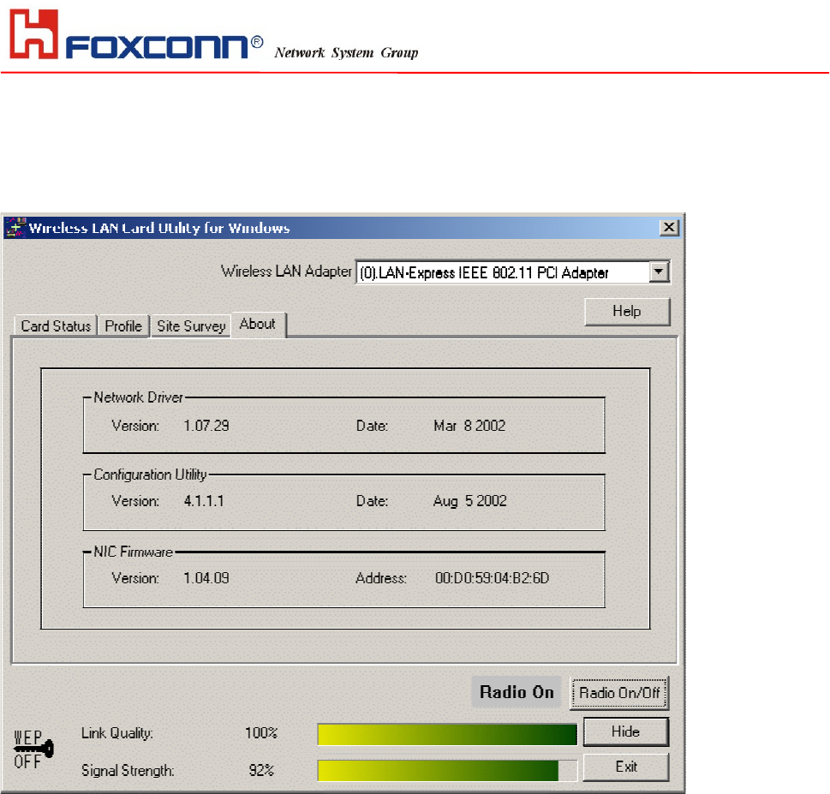
Task: Click the utility title bar app icon
Action: pyautogui.click(x=15, y=228)
